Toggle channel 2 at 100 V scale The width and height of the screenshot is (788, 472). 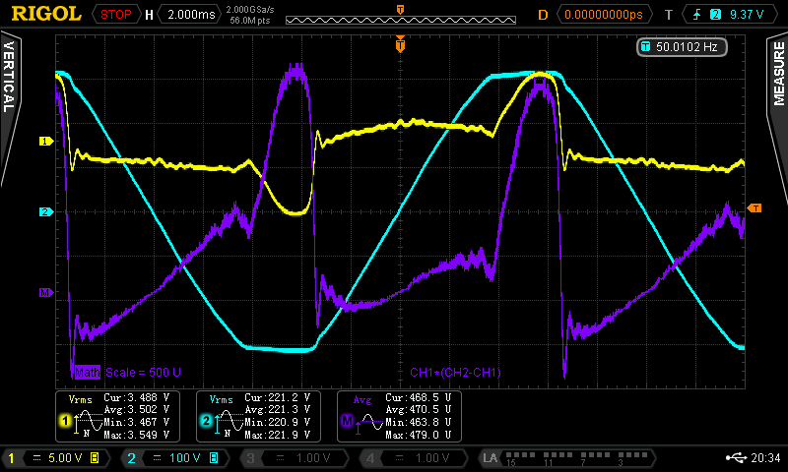pyautogui.click(x=175, y=458)
